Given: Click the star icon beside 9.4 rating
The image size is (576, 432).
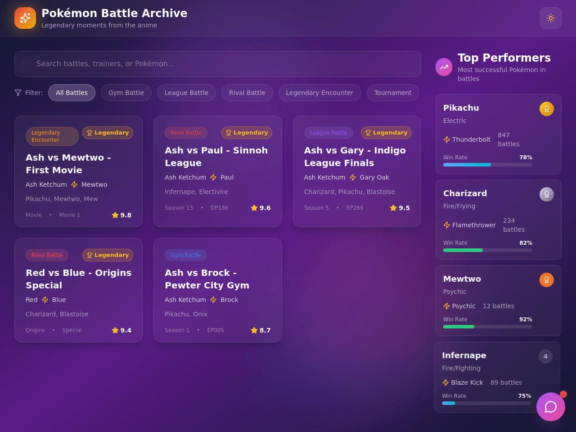Looking at the screenshot, I should (x=115, y=330).
